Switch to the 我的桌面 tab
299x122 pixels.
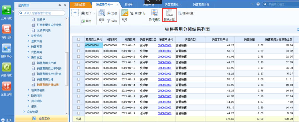coord(80,4)
